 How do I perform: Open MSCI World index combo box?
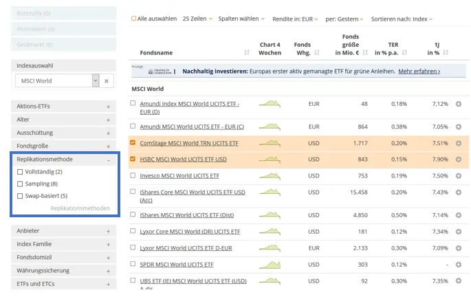tap(57, 81)
